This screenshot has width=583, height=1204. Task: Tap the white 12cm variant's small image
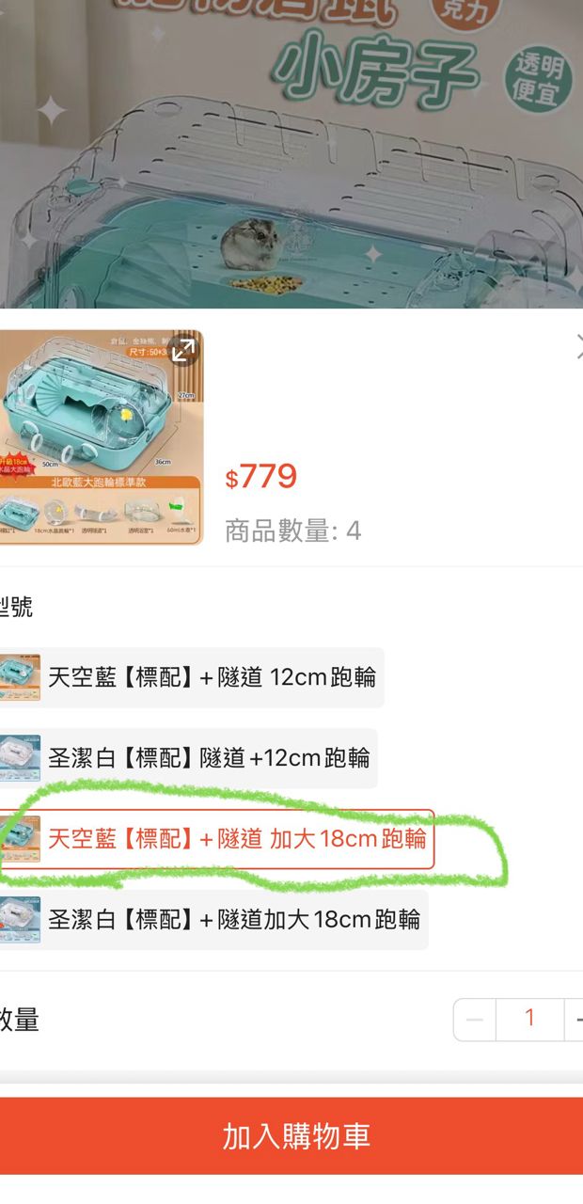pos(20,758)
